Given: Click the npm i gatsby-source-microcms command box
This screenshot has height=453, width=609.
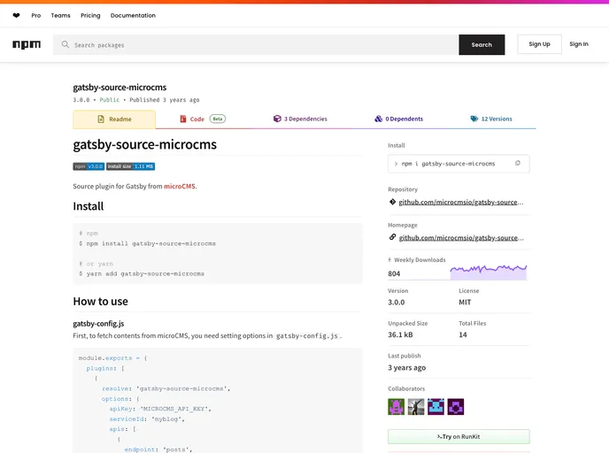Looking at the screenshot, I should 459,164.
